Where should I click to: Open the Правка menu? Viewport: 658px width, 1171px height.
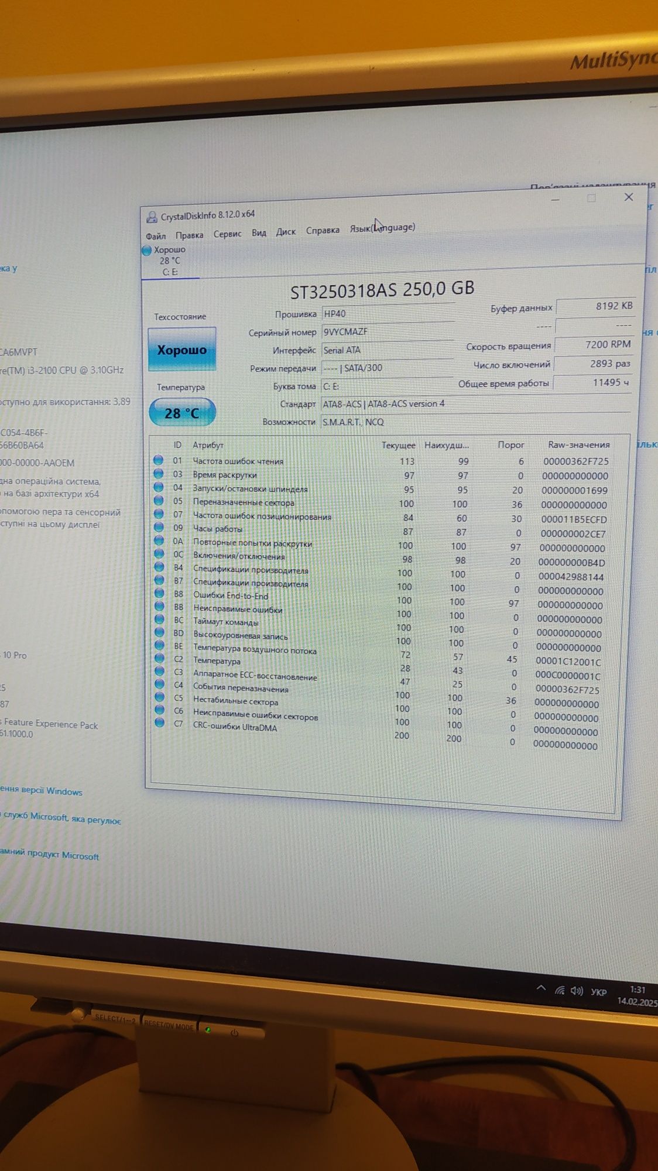tap(189, 235)
